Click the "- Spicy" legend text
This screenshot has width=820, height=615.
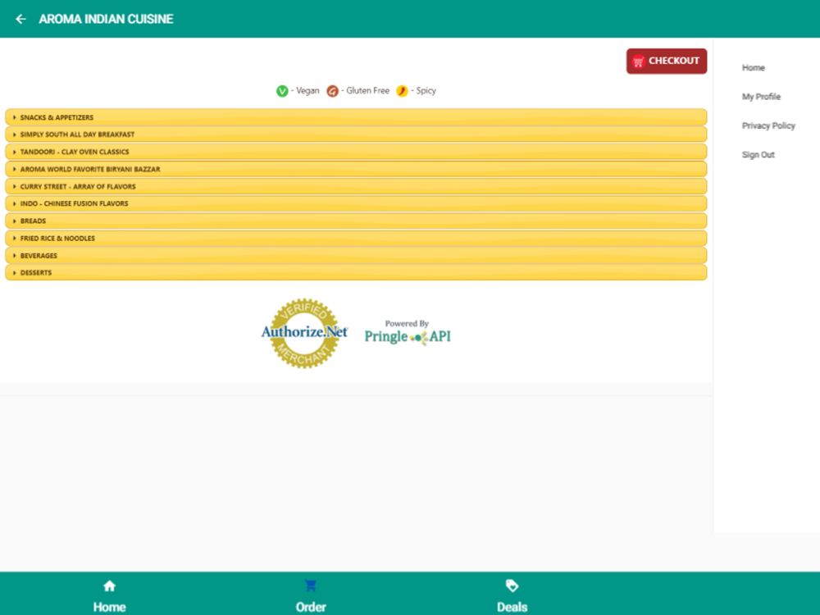(x=423, y=90)
